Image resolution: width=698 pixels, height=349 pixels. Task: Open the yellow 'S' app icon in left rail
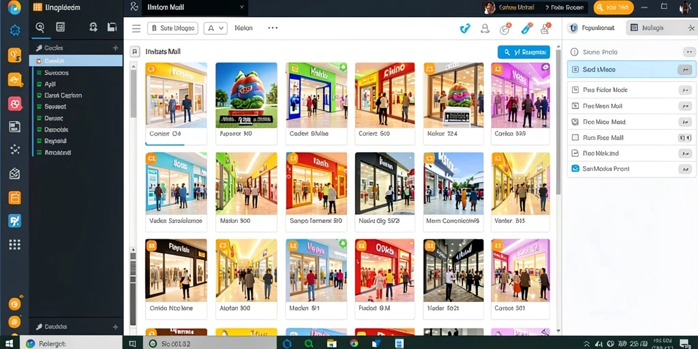click(x=15, y=55)
